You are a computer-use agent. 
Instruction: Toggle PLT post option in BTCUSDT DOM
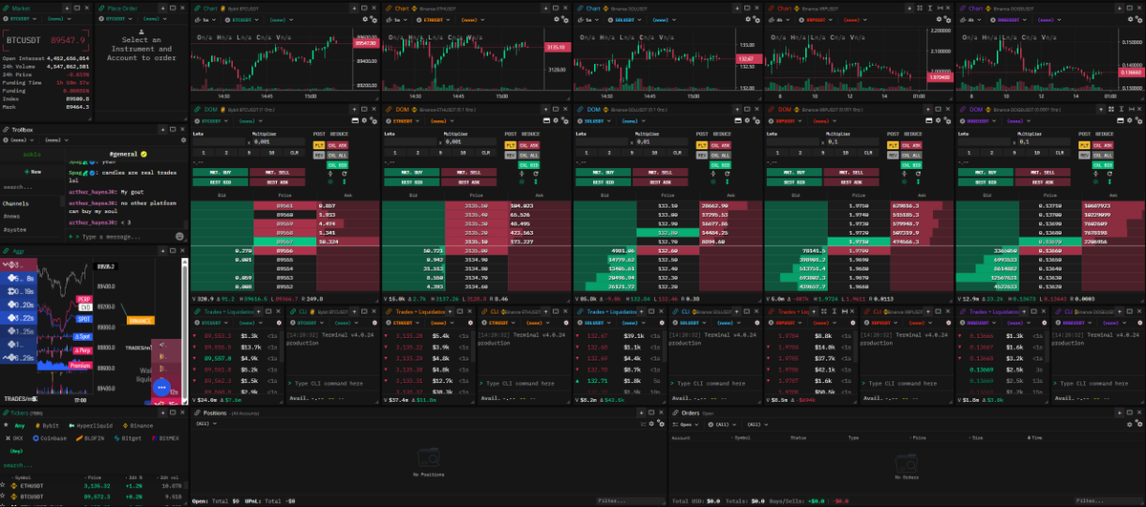[x=319, y=145]
